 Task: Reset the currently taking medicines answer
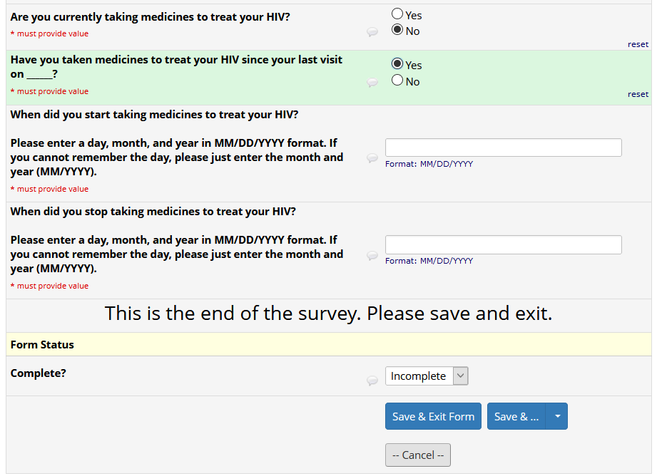[638, 44]
